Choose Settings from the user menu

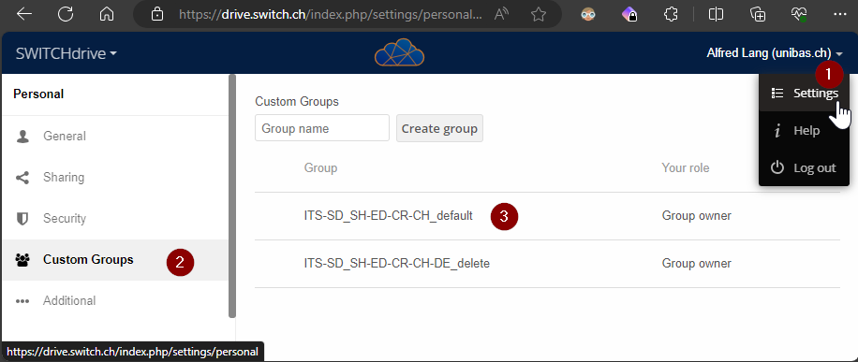804,93
